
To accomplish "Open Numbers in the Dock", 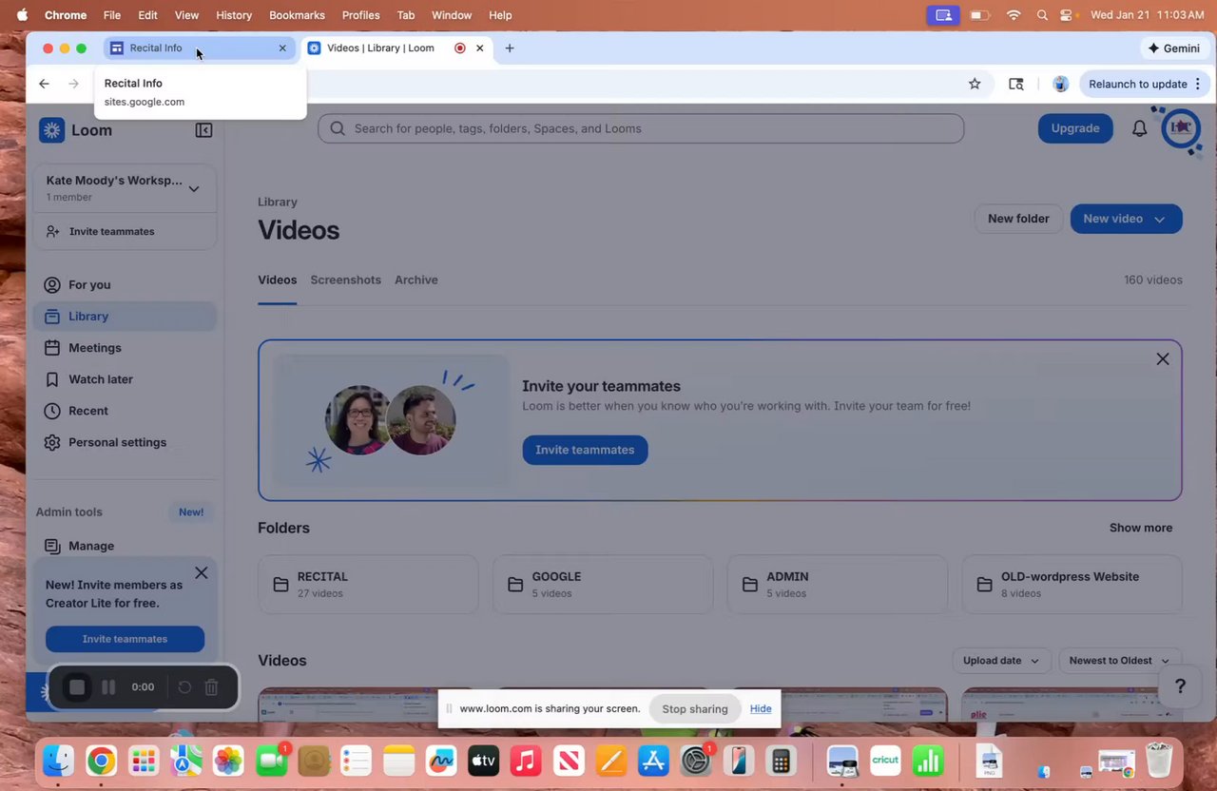I will coord(928,761).
